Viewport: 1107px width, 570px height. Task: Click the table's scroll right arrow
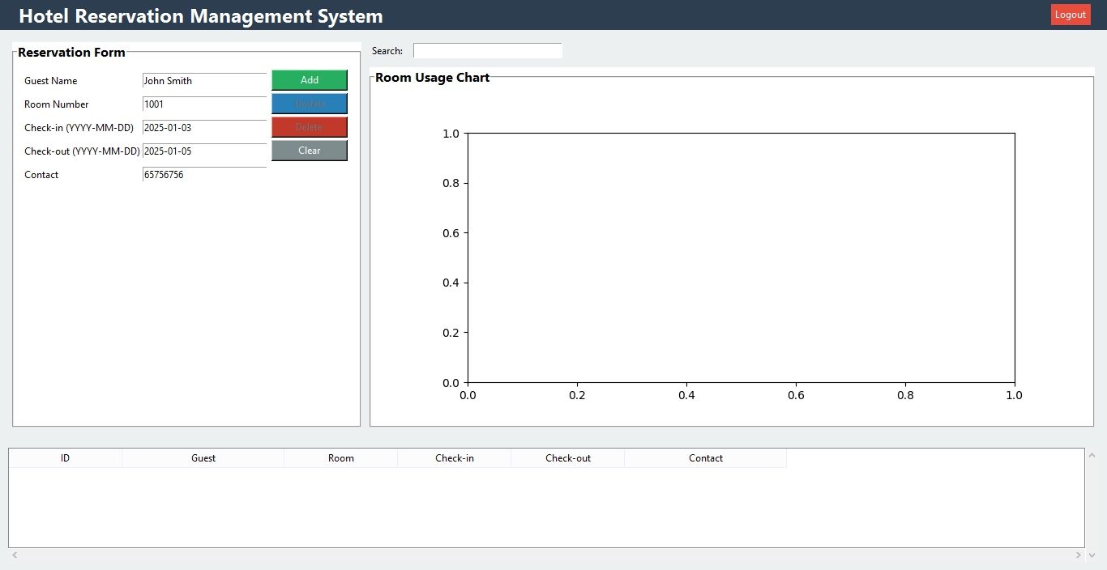click(1078, 555)
